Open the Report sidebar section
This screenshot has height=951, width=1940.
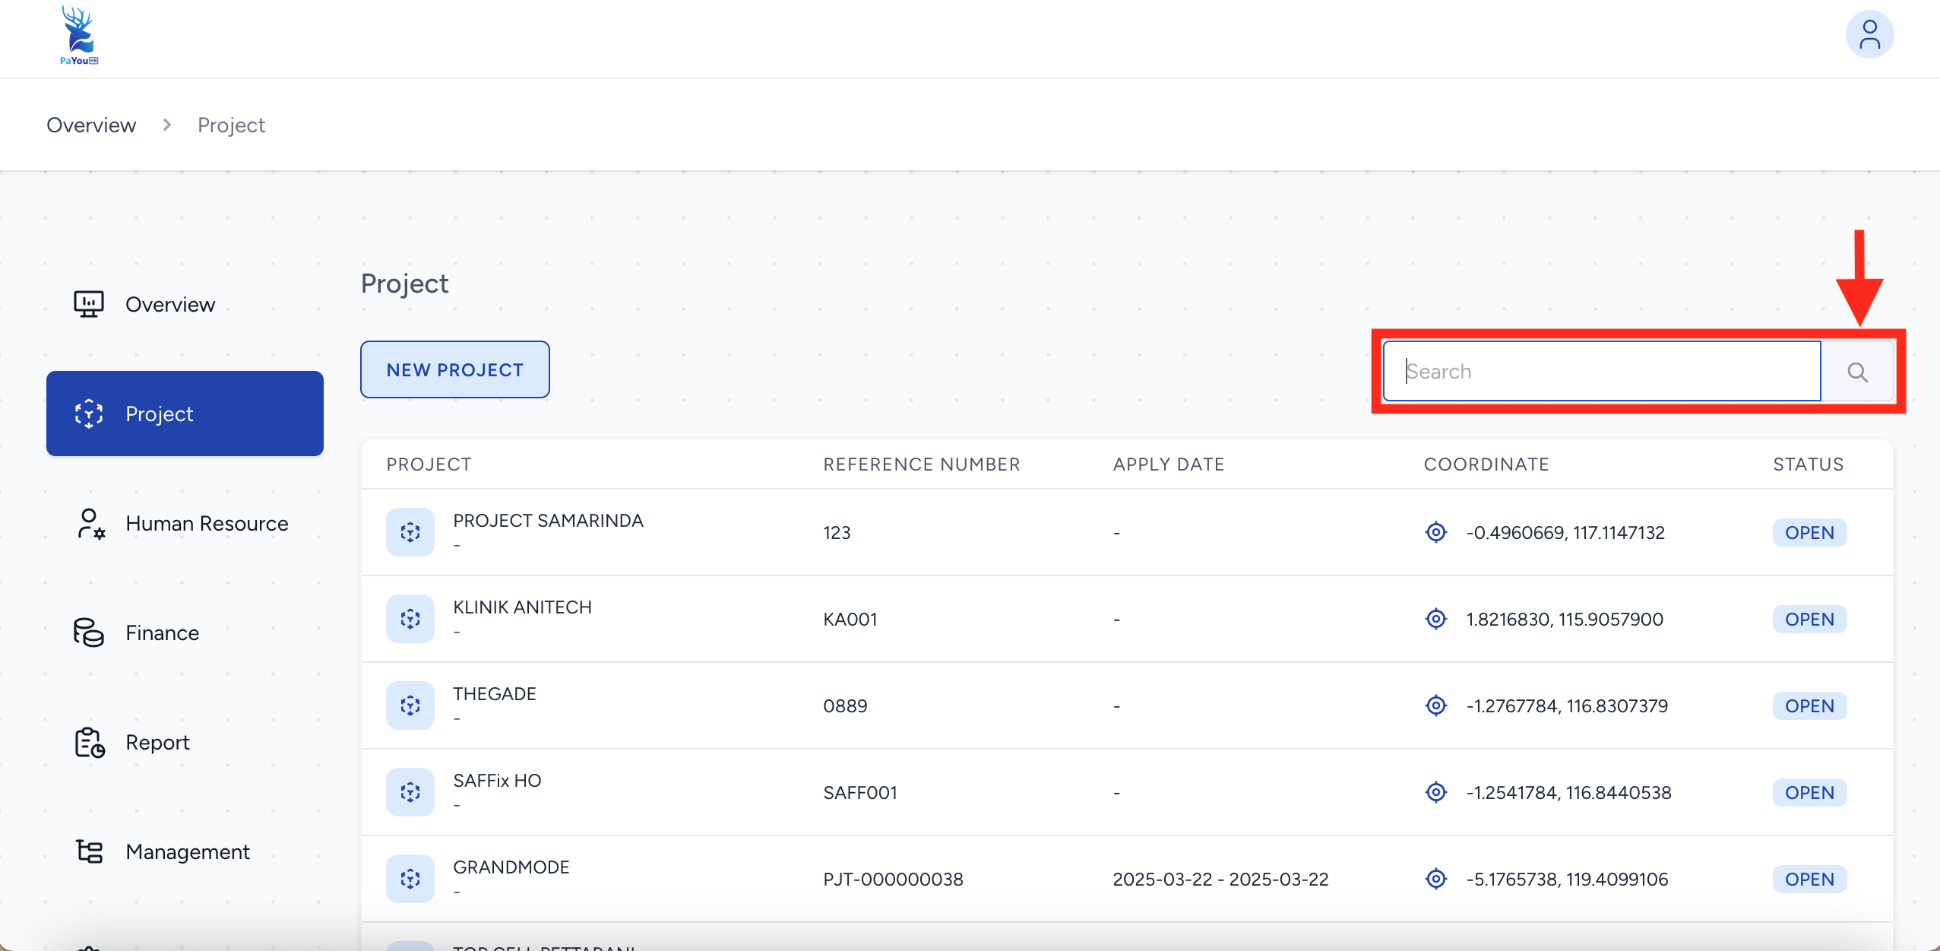(157, 742)
